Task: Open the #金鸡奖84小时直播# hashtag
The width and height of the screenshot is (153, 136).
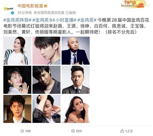Action: pos(54,20)
